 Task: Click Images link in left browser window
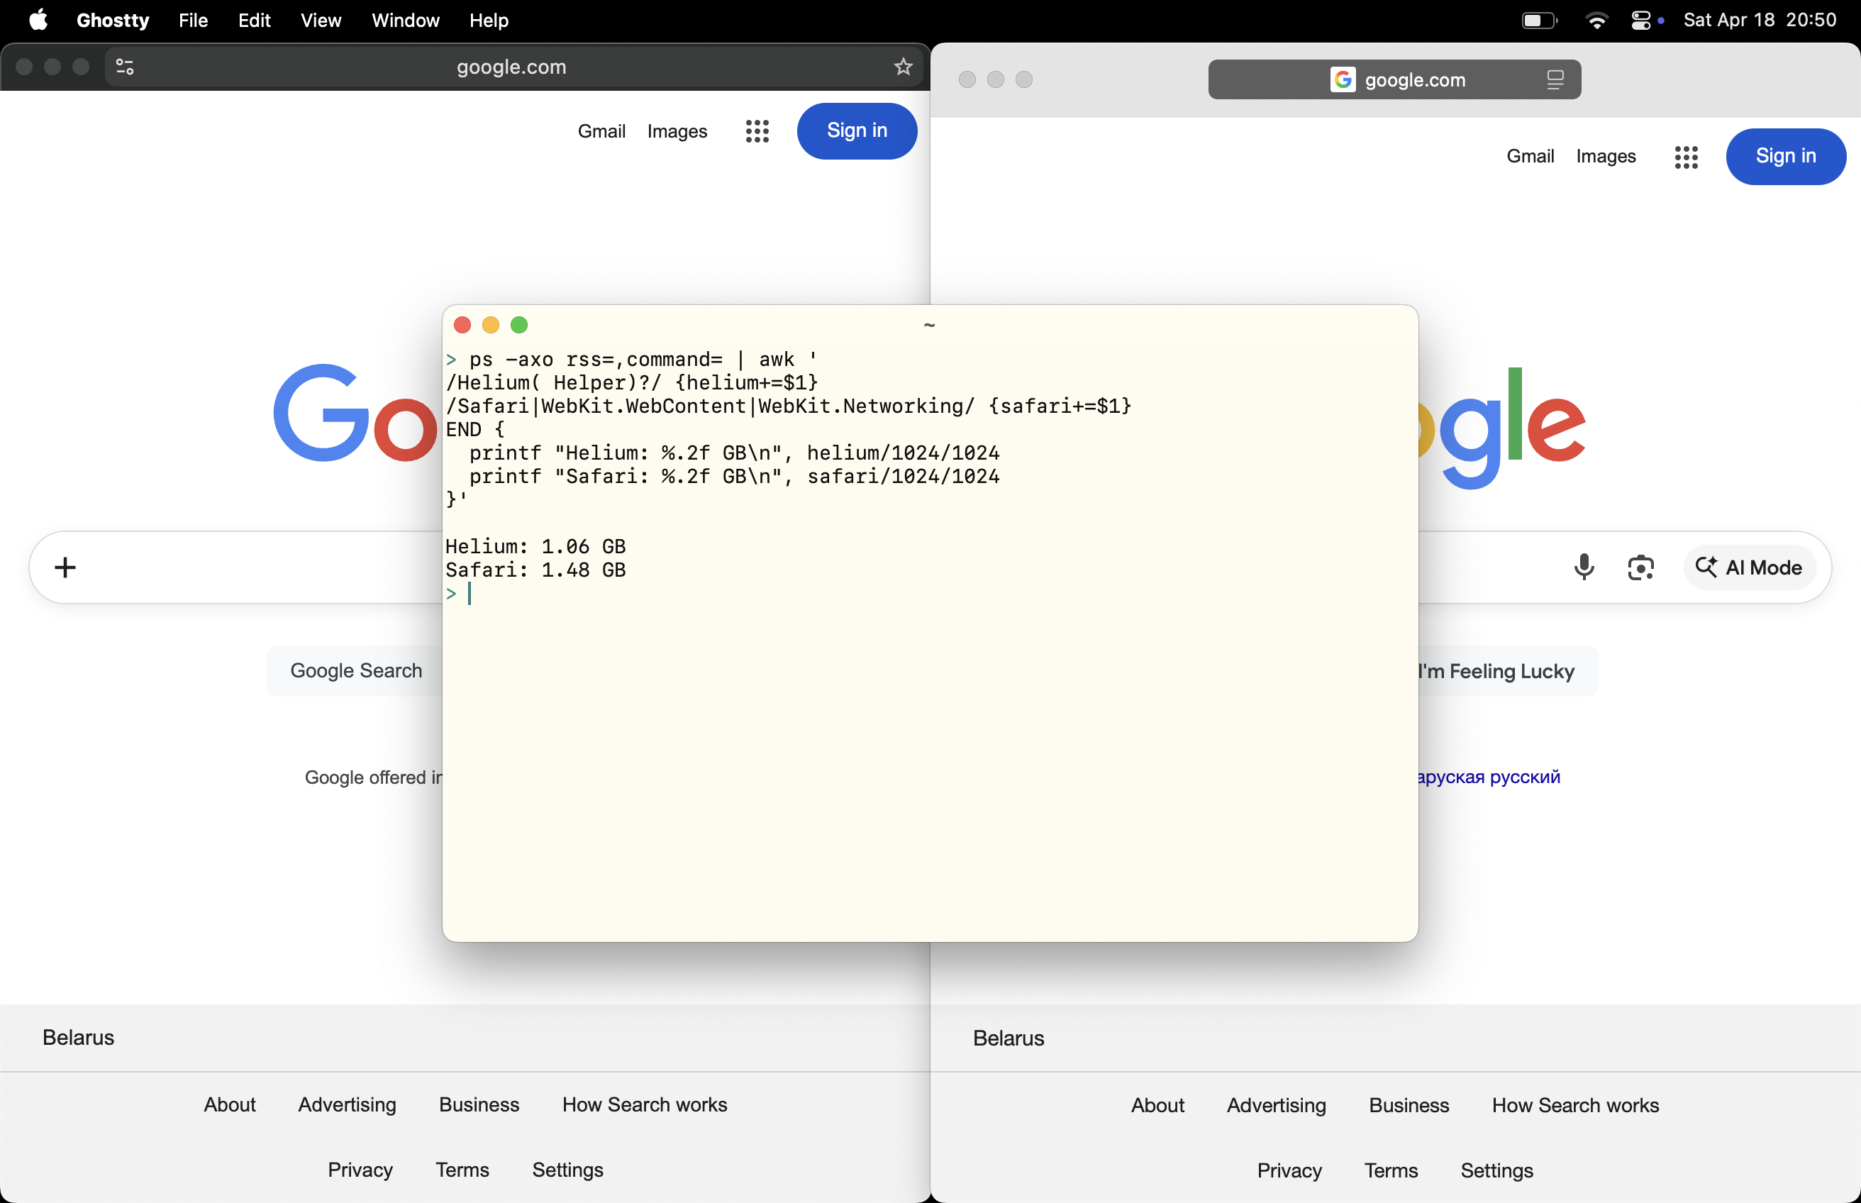(677, 131)
